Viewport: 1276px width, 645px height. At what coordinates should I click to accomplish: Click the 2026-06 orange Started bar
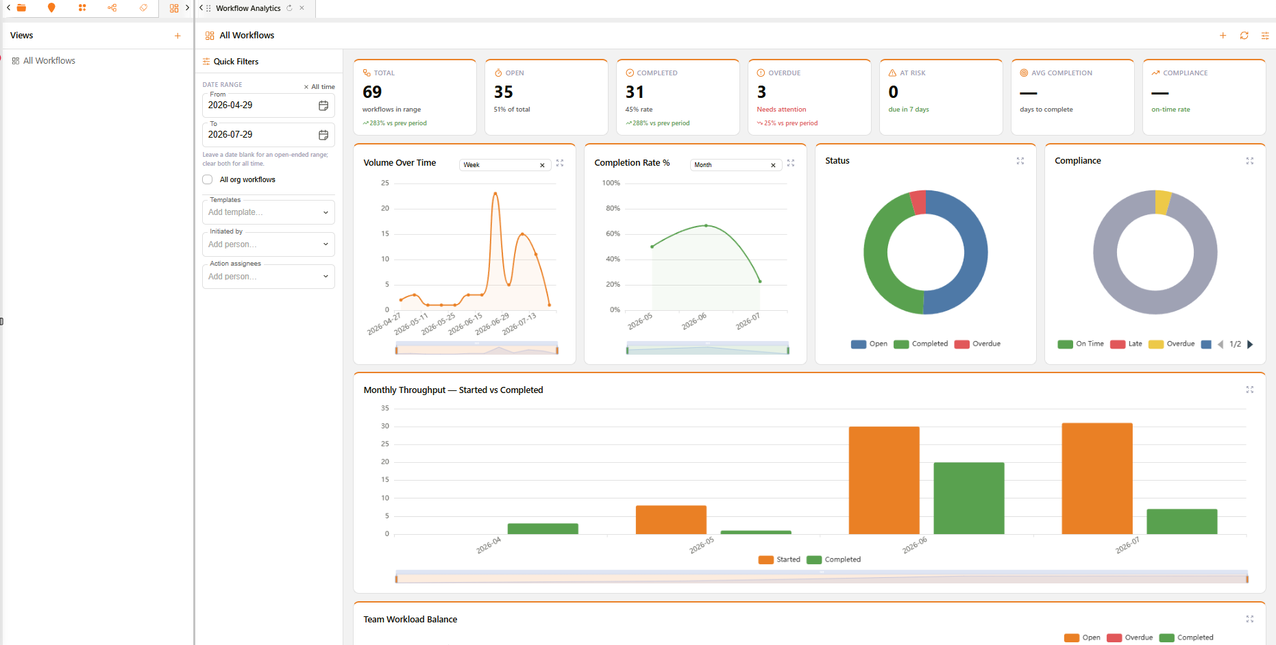884,480
